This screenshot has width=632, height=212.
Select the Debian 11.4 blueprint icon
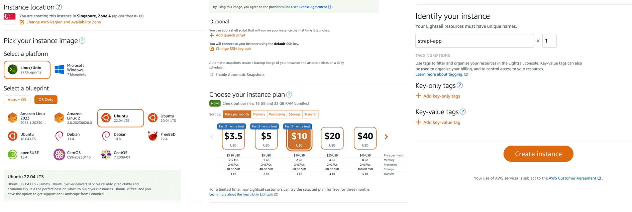[x=59, y=136]
